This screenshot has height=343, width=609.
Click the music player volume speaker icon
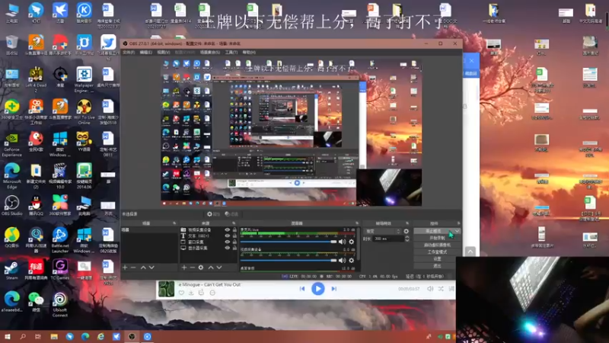430,289
